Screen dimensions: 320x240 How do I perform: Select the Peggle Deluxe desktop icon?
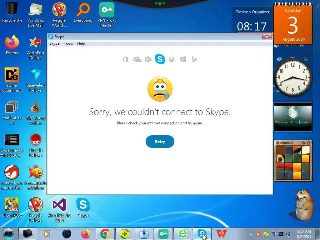(36, 210)
